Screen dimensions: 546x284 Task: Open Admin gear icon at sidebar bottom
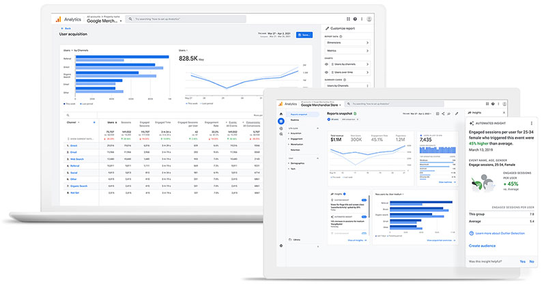point(281,246)
